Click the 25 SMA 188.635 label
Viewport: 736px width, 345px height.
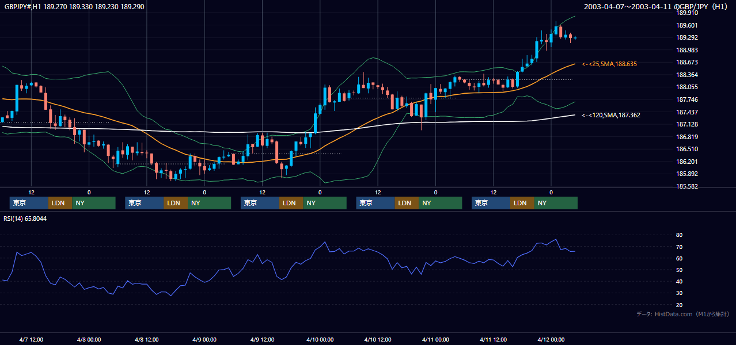[609, 64]
